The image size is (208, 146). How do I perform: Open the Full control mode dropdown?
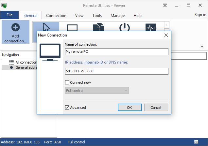[x=97, y=91]
